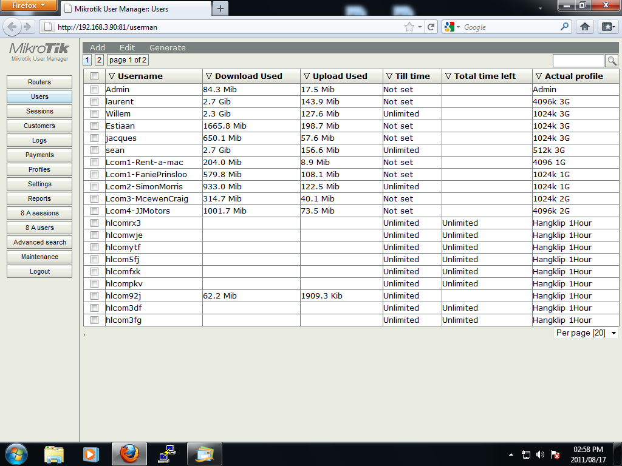The height and width of the screenshot is (466, 622).
Task: Open the Advanced search page
Action: [x=39, y=242]
